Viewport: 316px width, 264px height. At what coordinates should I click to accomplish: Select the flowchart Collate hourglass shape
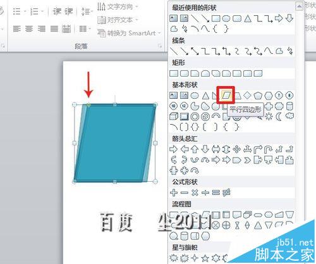point(237,225)
